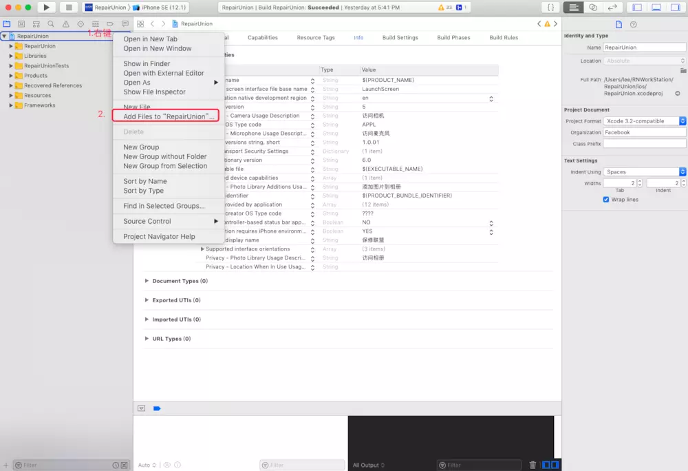The height and width of the screenshot is (471, 688).
Task: Expand Exported UTIs section
Action: click(x=147, y=300)
